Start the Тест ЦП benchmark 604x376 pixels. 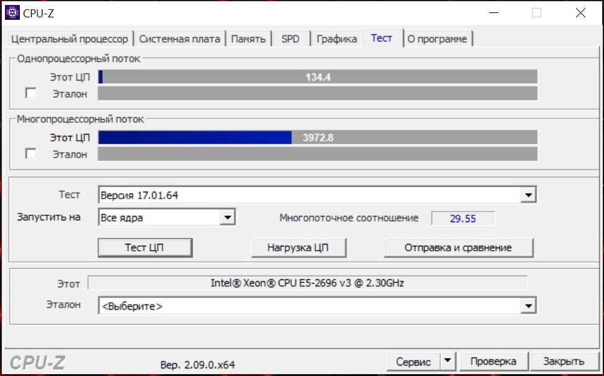145,248
